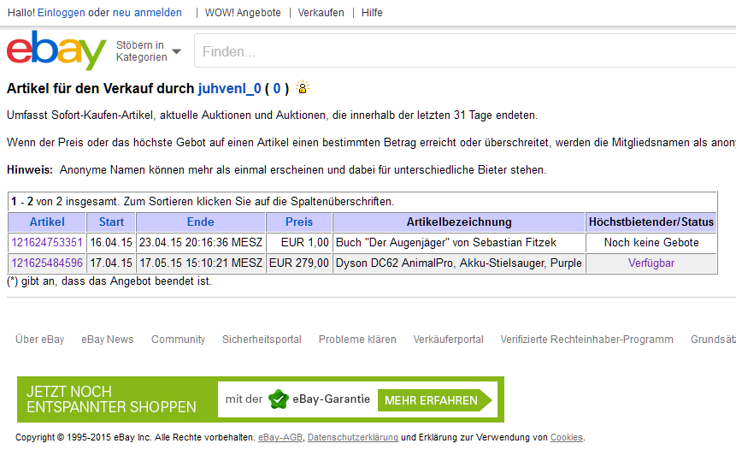This screenshot has width=736, height=467.
Task: Sort table by 'Preis' column header
Action: point(299,222)
